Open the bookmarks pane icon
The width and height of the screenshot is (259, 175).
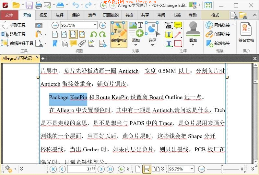pyautogui.click(x=55, y=43)
